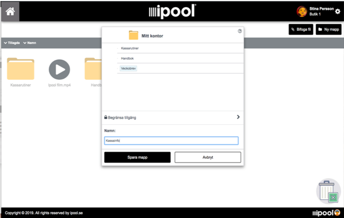The image size is (344, 218).
Task: Click the Stina Persson user name
Action: click(322, 9)
